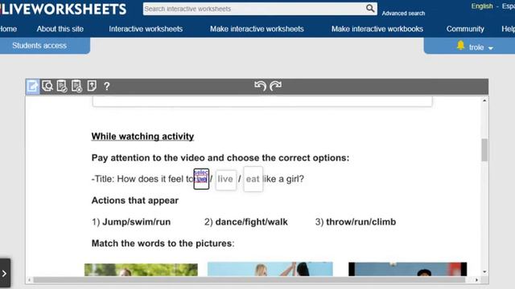Open the selection box before live

[201, 179]
